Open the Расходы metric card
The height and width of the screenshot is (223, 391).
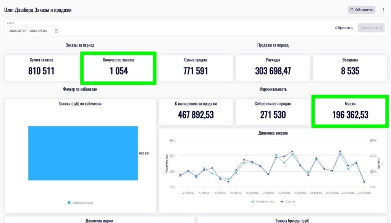pyautogui.click(x=273, y=68)
